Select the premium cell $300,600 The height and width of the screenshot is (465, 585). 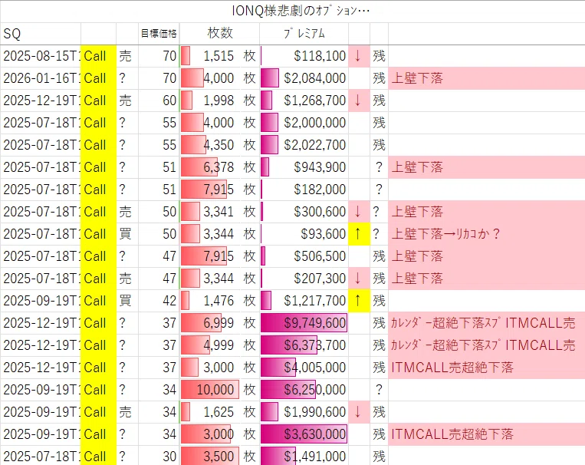click(x=304, y=212)
